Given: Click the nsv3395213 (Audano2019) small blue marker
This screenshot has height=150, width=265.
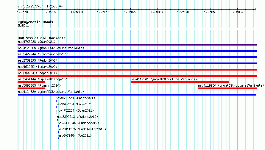Looking at the screenshot, I should pos(57,120).
